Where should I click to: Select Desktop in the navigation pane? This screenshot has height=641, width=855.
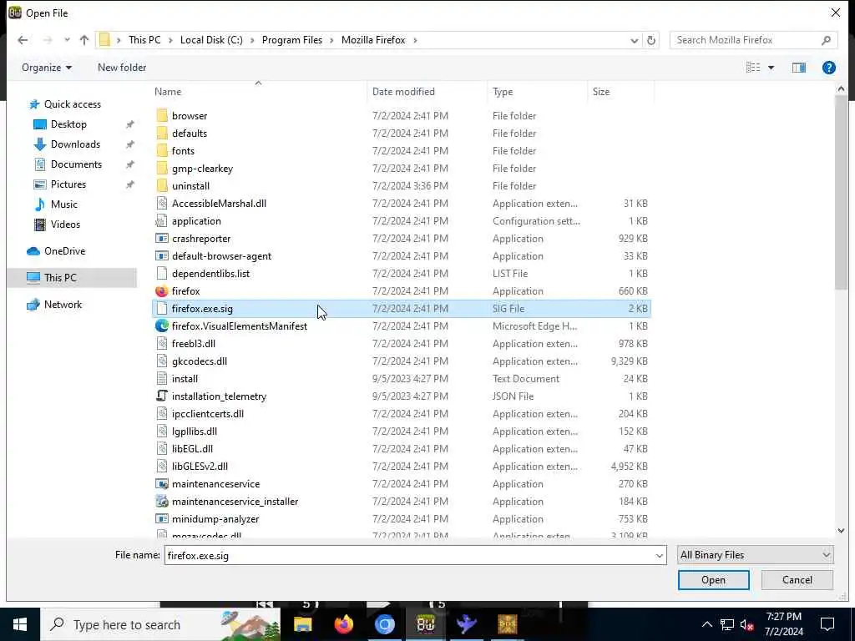pos(68,124)
